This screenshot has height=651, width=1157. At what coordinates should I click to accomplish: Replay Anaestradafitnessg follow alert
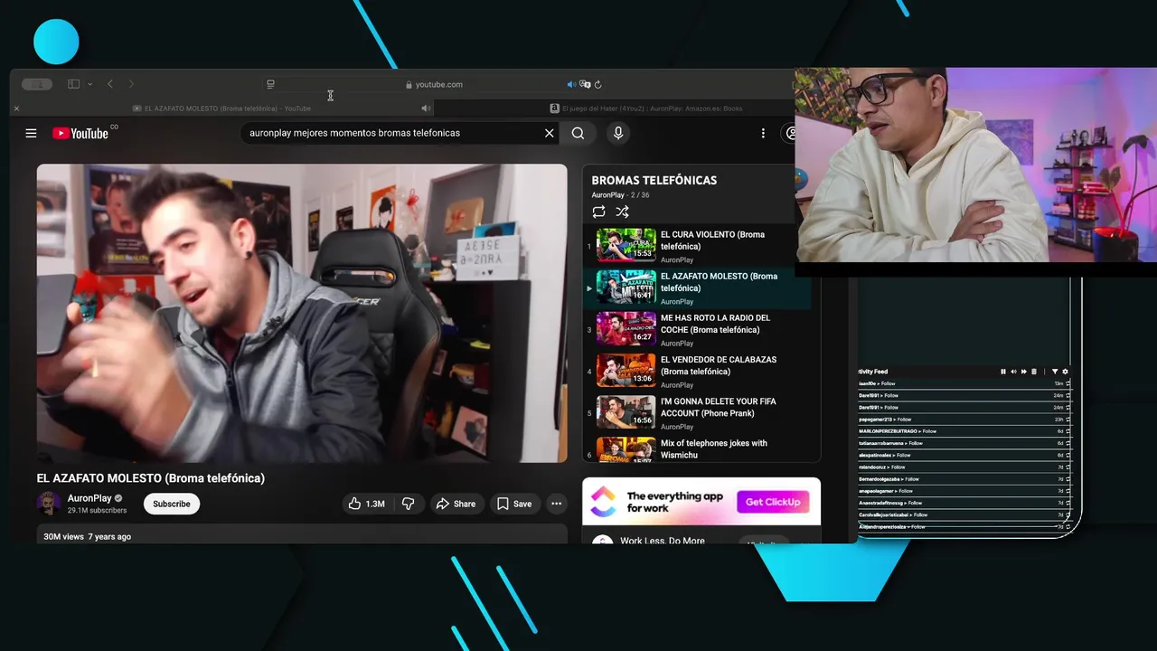point(1068,503)
